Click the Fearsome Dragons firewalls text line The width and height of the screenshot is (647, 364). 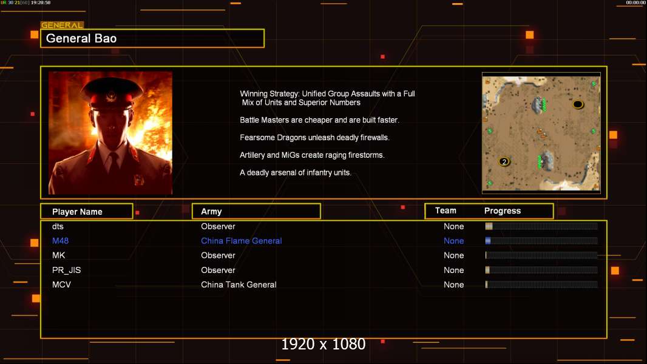tap(314, 138)
